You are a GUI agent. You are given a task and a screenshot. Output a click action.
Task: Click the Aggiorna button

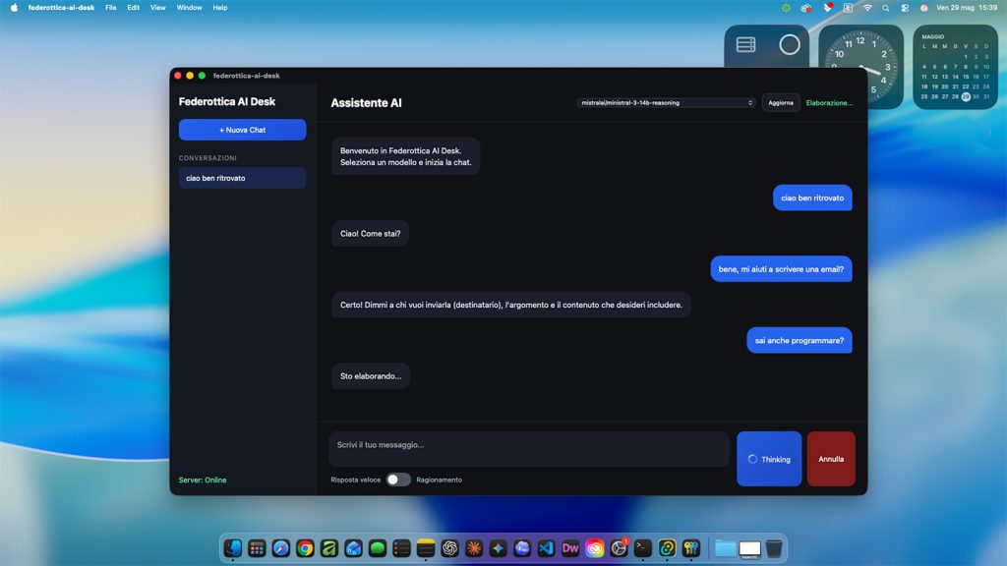point(780,102)
